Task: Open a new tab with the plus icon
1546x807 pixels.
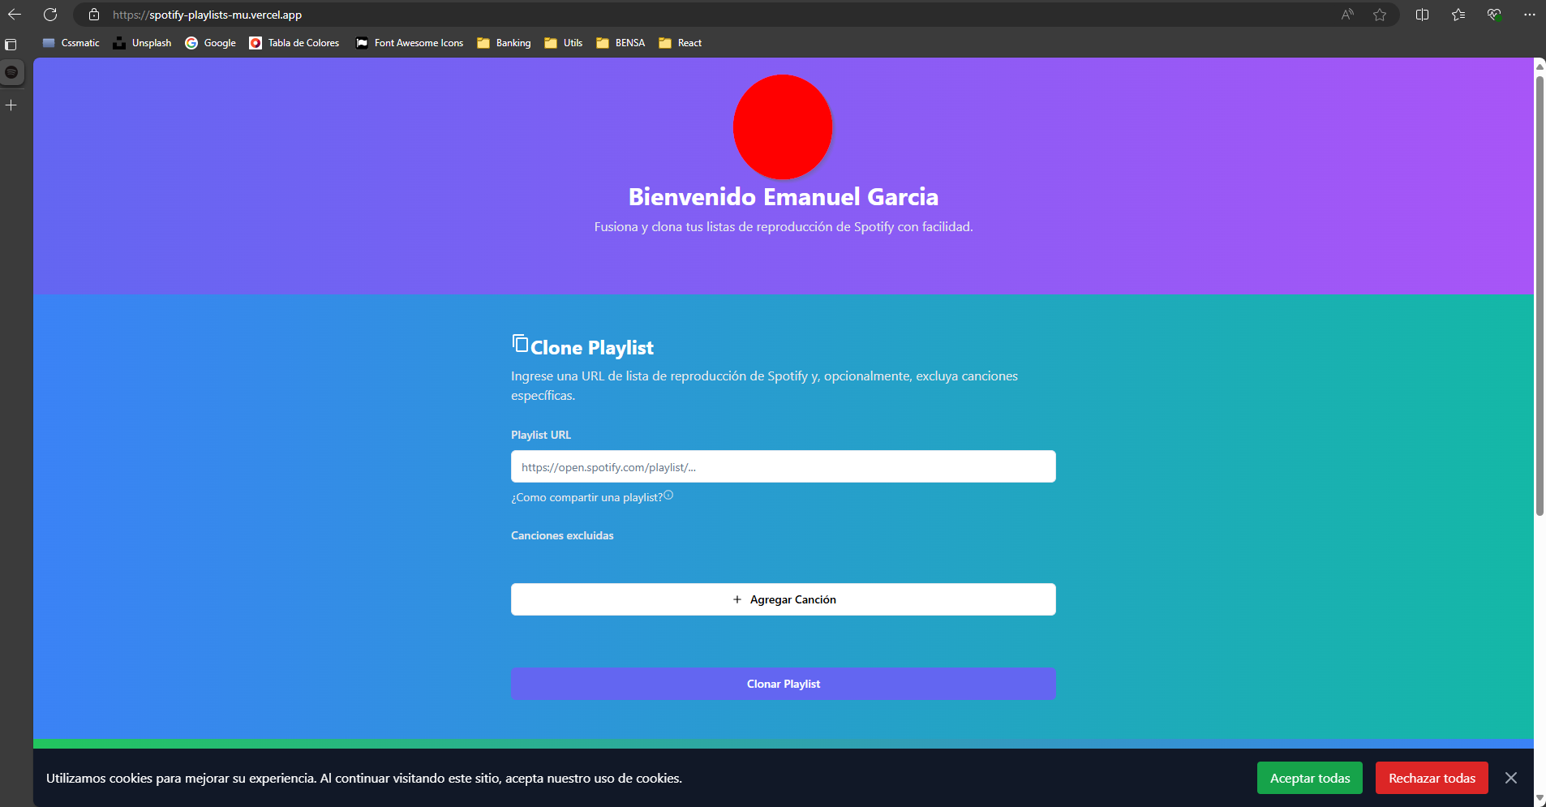Action: point(11,105)
